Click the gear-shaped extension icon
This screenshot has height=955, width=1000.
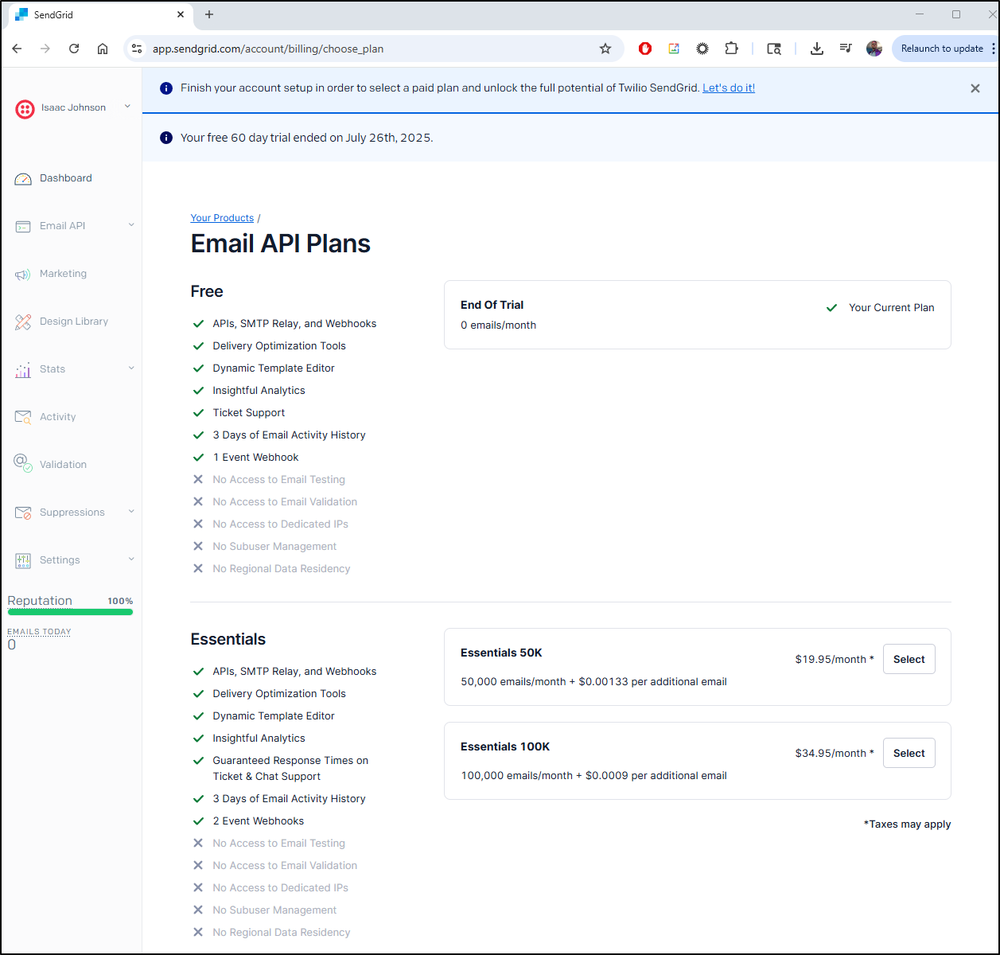point(702,49)
